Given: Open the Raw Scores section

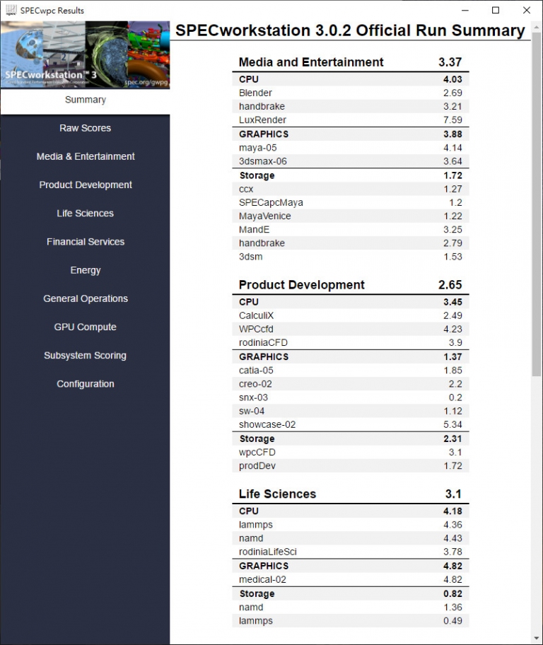Looking at the screenshot, I should (85, 128).
